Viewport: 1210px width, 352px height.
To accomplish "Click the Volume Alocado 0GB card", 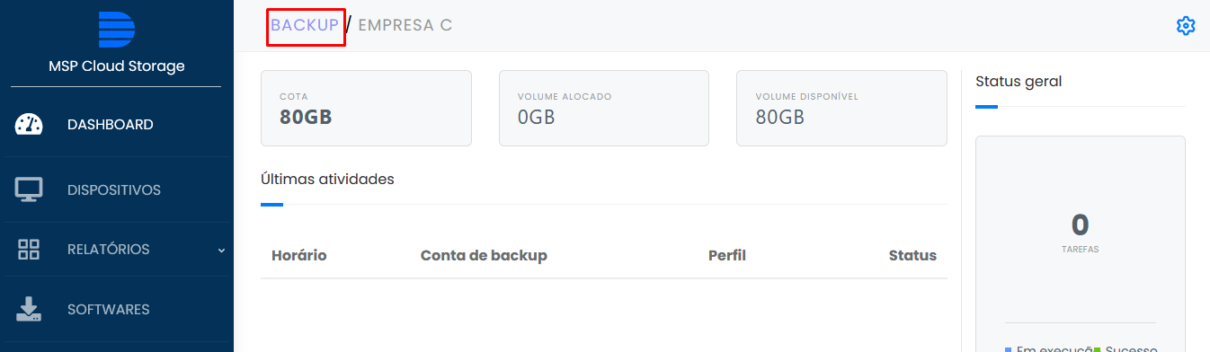I will click(x=604, y=108).
